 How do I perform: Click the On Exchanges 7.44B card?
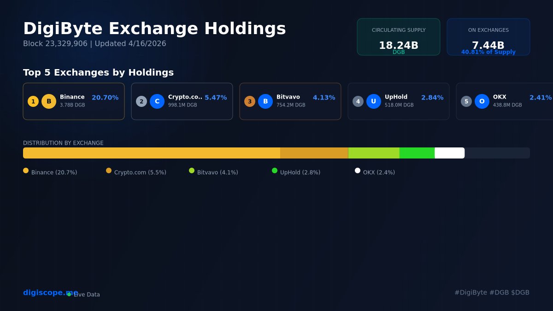point(488,37)
